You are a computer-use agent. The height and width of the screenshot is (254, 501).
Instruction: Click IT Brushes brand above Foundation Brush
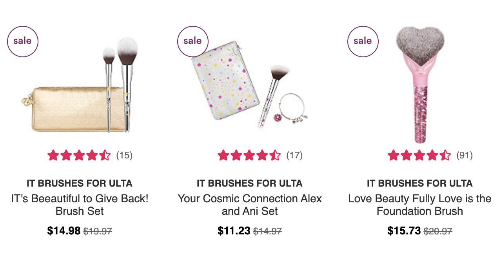[420, 183]
